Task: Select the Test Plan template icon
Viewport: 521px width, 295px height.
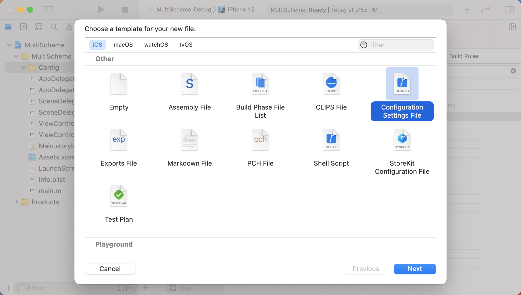Action: tap(119, 196)
